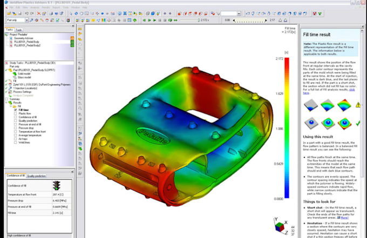The width and height of the screenshot is (367, 238).
Task: Click the animation time slider showing 2.172 s
Action: [189, 21]
